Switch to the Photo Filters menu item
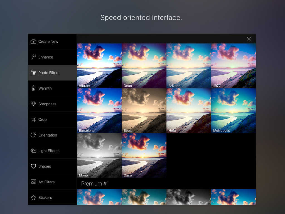 click(x=49, y=73)
